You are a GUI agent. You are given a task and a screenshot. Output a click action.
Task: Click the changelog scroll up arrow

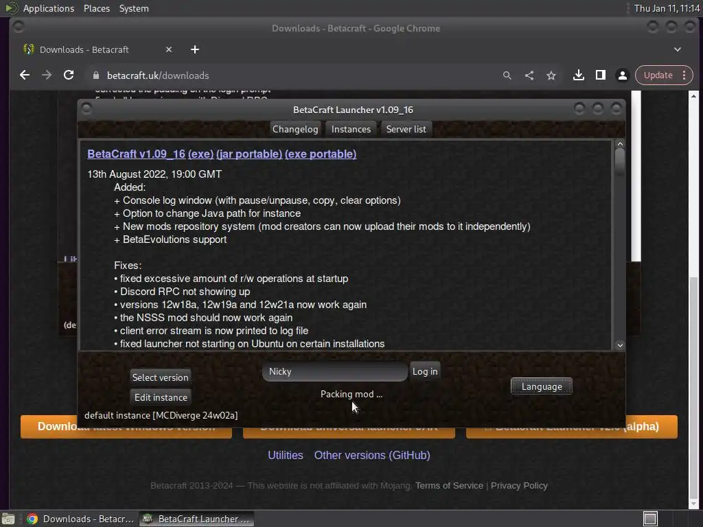[x=620, y=144]
